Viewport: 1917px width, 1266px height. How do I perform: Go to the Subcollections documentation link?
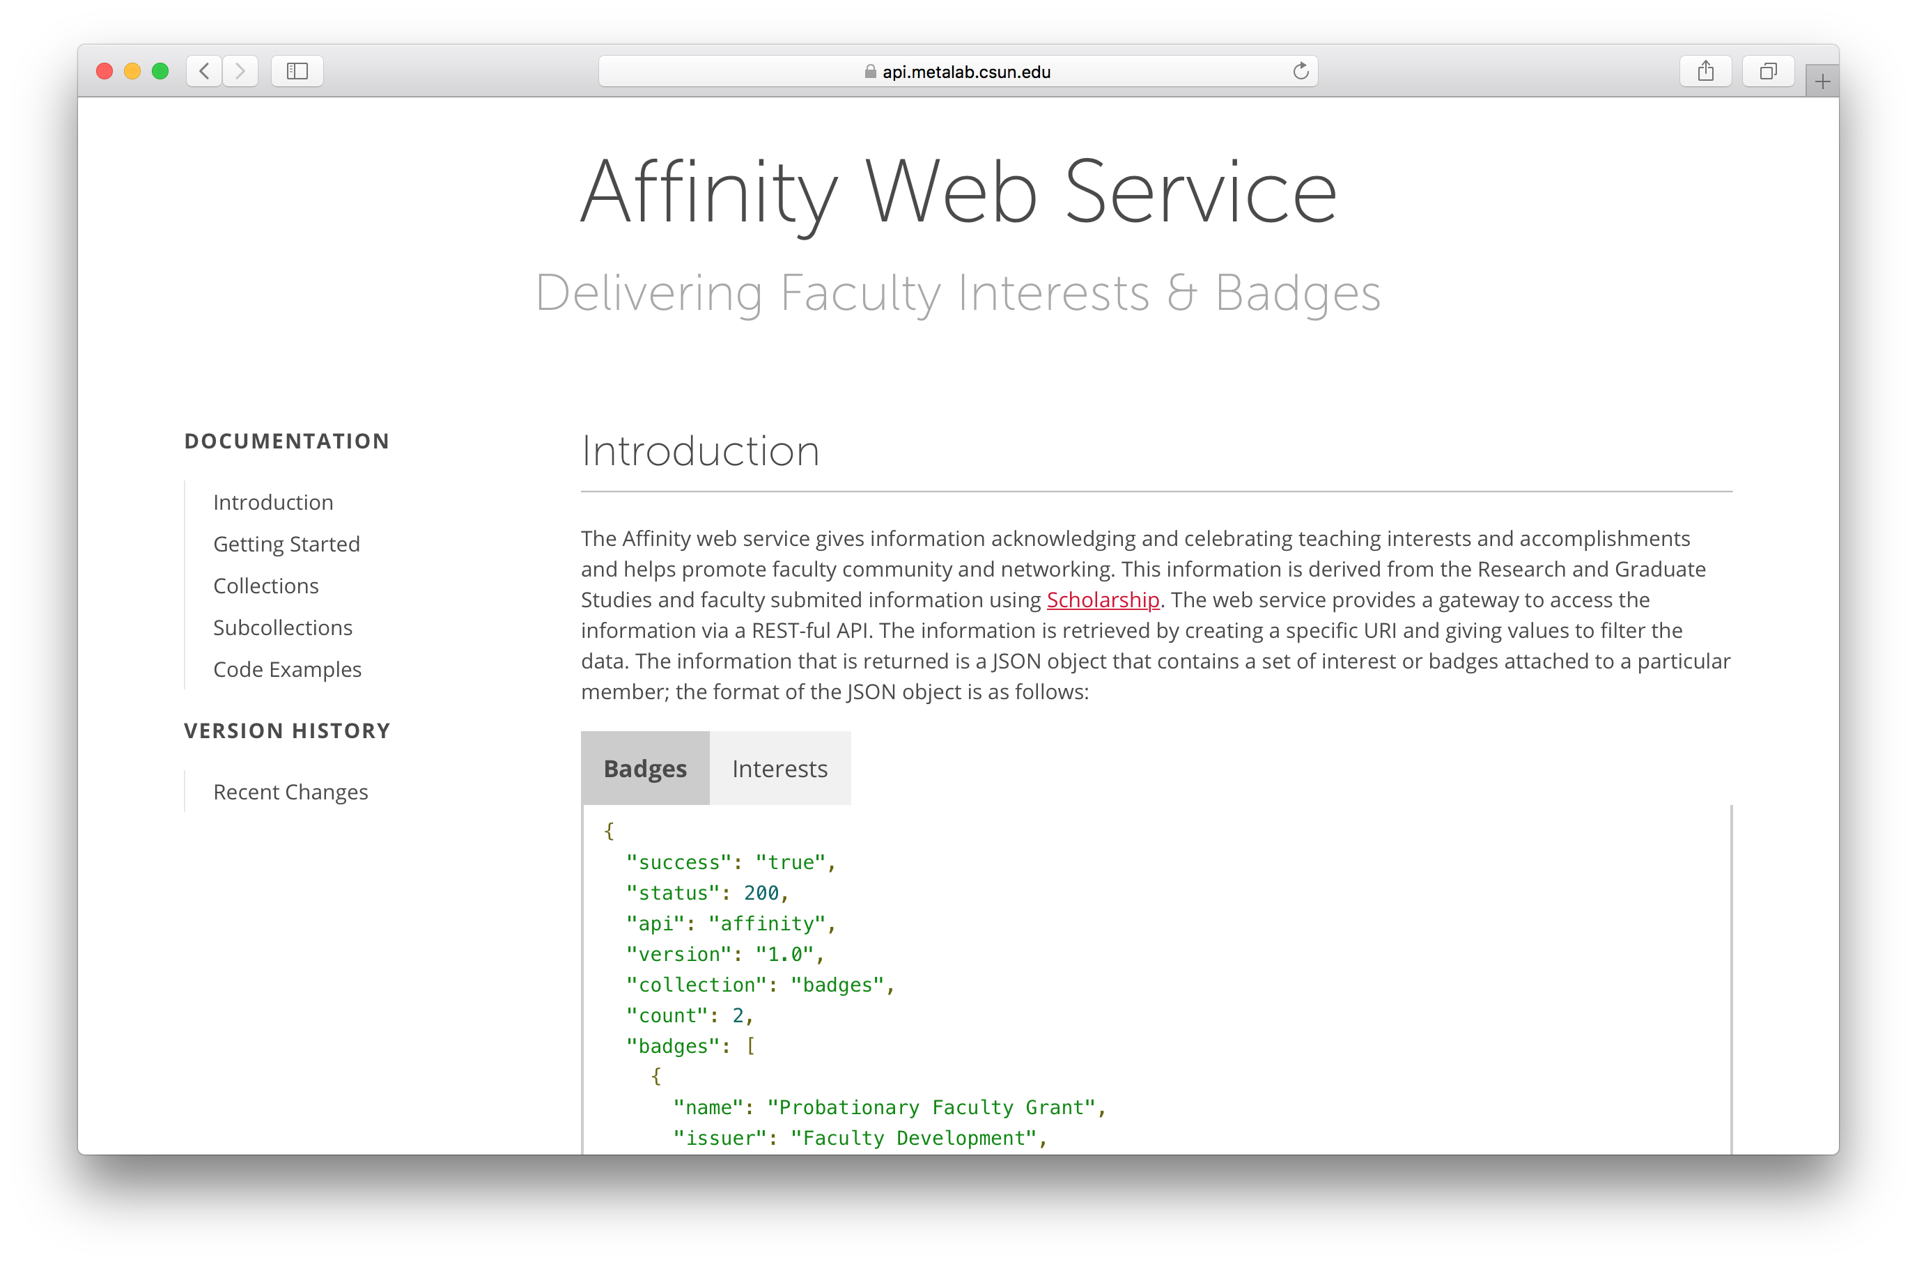click(x=283, y=627)
